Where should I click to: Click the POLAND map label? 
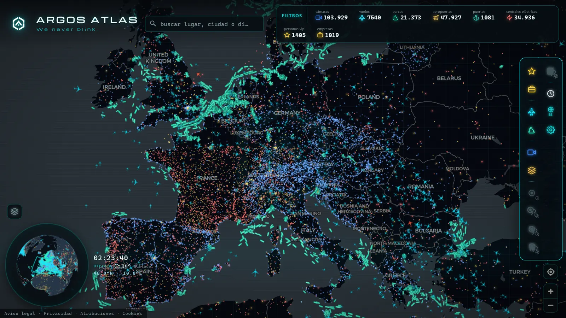[369, 97]
